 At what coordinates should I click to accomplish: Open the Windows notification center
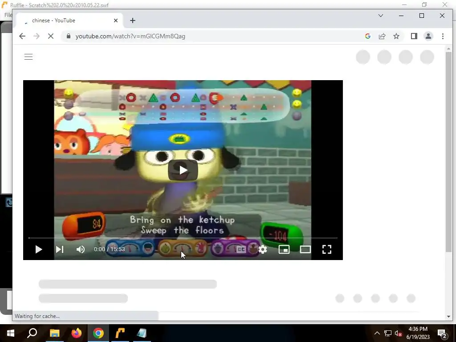442,333
